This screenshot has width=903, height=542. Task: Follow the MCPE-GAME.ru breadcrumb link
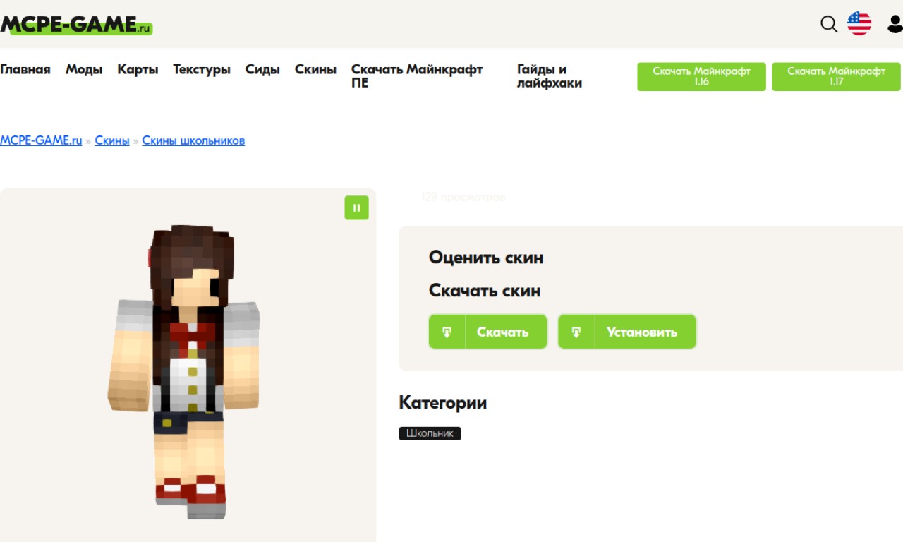(41, 140)
